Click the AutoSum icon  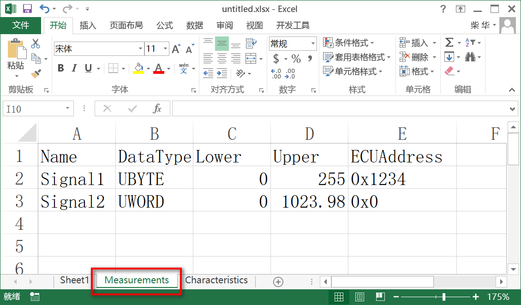[450, 42]
